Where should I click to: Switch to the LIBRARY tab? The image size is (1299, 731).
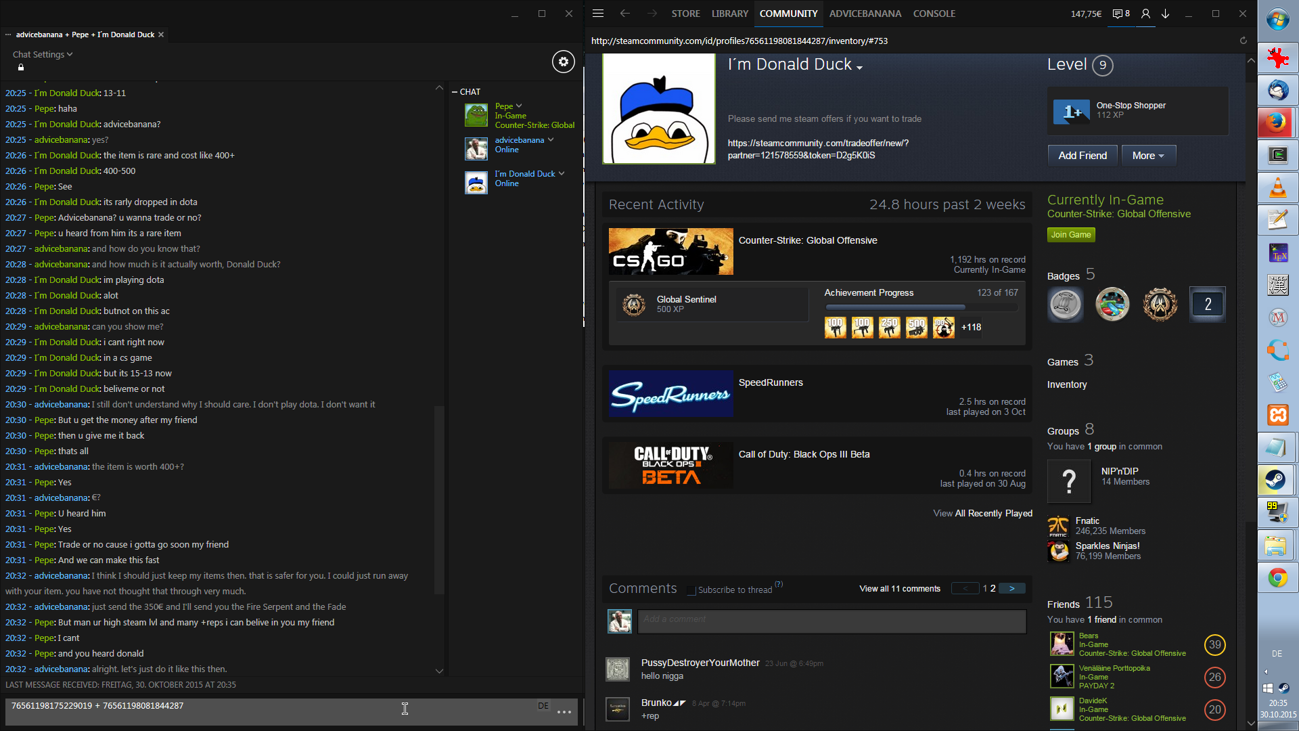pos(729,14)
